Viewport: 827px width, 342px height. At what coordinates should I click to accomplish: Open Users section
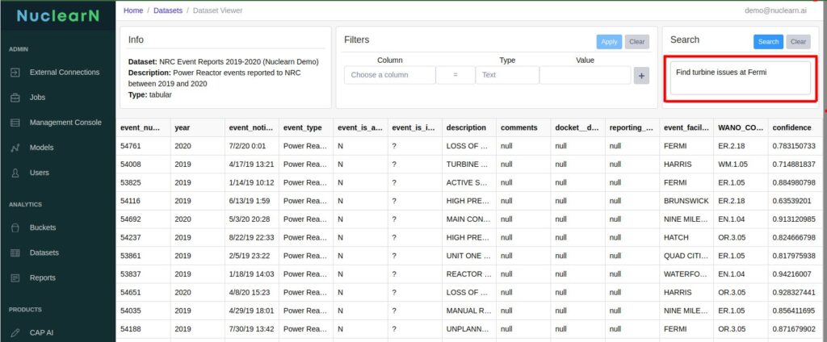(x=39, y=173)
